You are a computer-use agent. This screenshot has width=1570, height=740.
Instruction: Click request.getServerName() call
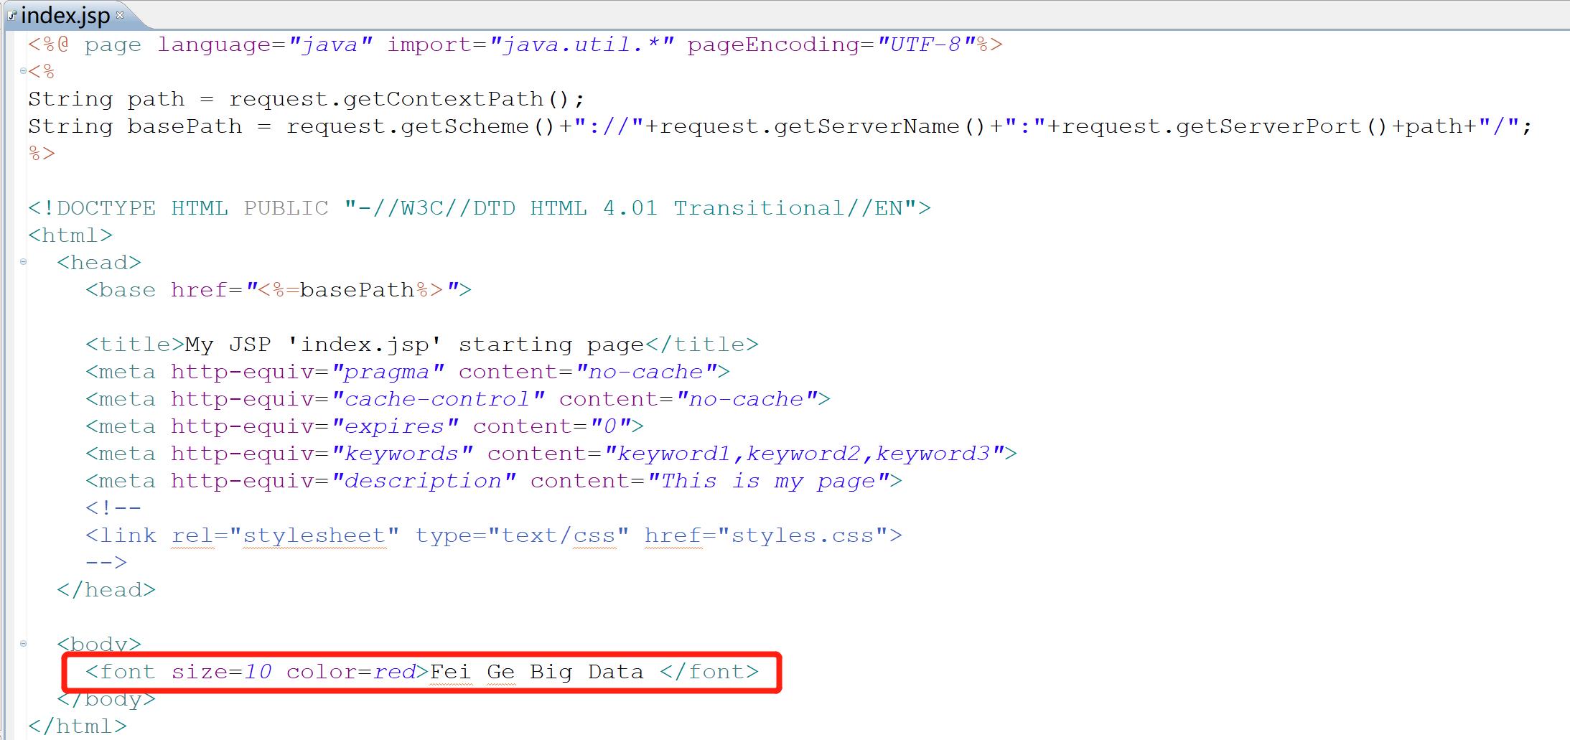[x=824, y=126]
